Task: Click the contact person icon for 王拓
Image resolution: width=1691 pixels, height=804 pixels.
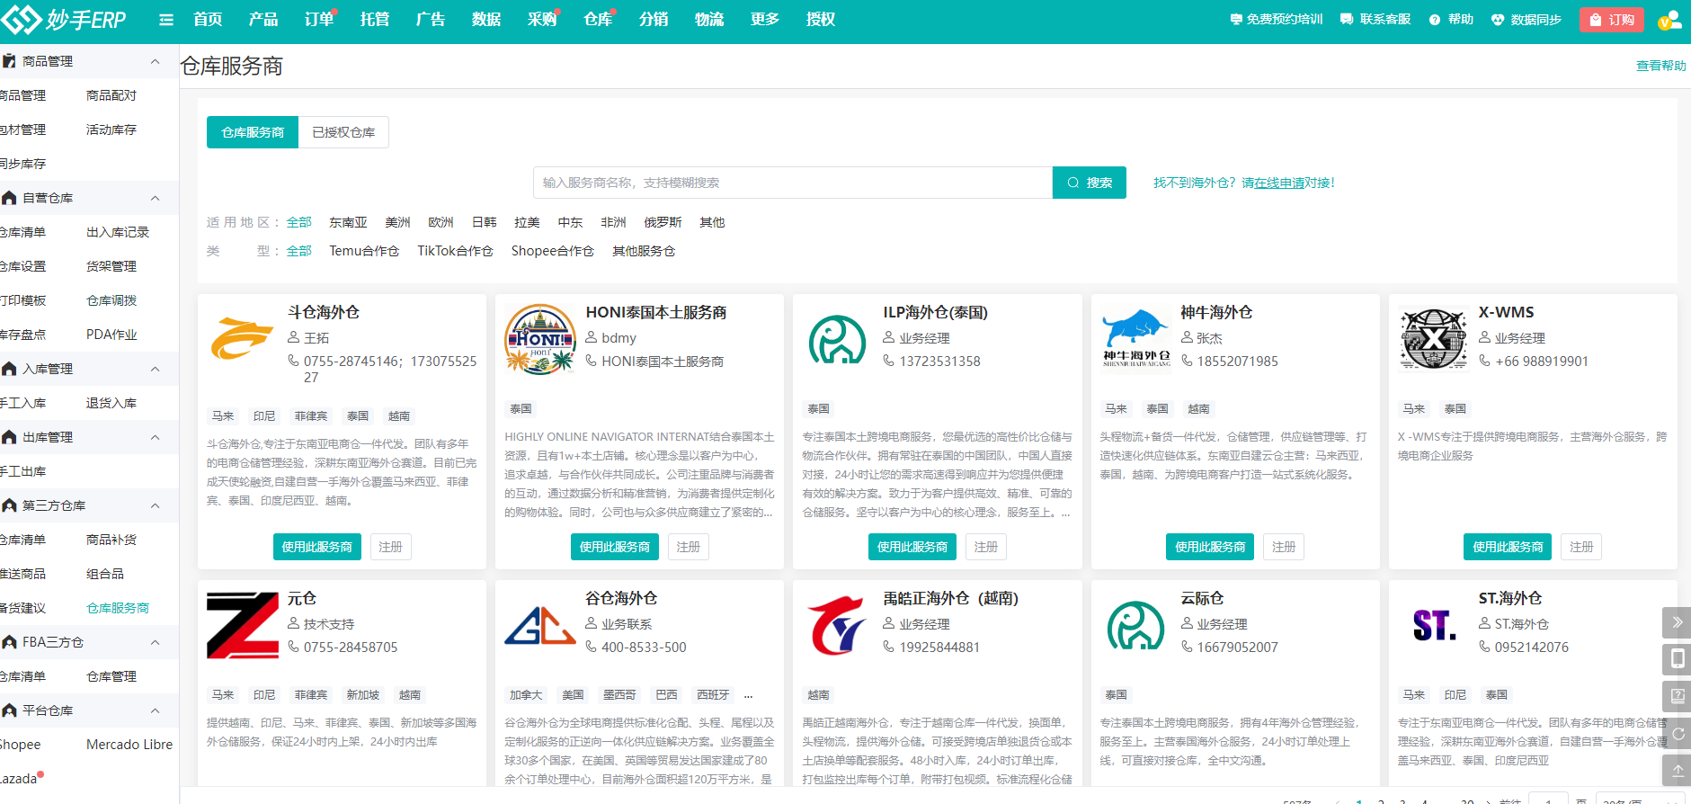Action: 293,337
